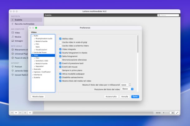Open Rilevamento in Rete locale
Screen dimensions: 190x126
20,50
